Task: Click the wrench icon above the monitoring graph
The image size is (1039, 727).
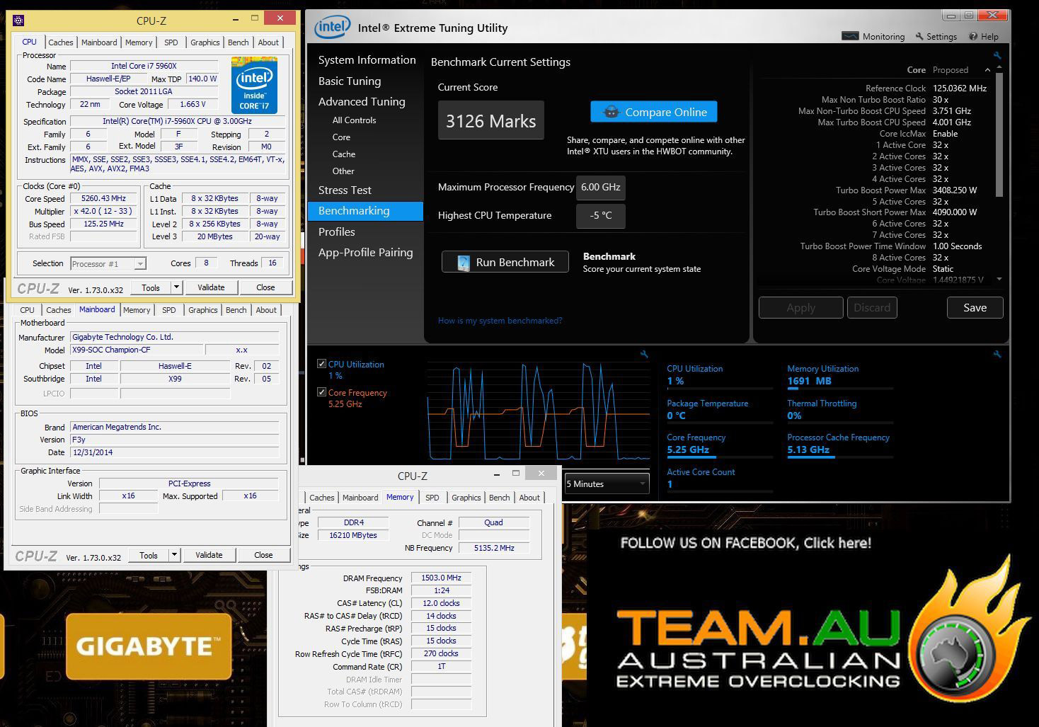Action: pyautogui.click(x=644, y=354)
